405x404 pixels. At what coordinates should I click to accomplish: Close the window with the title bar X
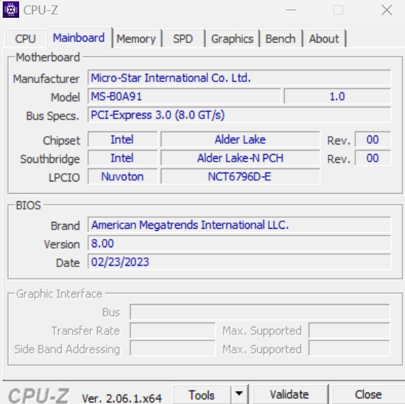[x=387, y=10]
